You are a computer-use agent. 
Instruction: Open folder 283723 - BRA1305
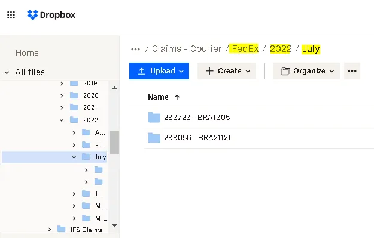(197, 118)
